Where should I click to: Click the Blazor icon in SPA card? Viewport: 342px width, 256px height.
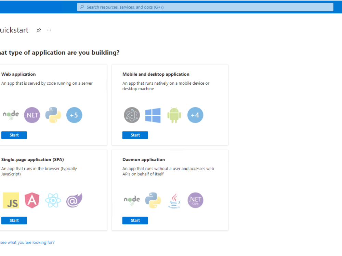(74, 200)
